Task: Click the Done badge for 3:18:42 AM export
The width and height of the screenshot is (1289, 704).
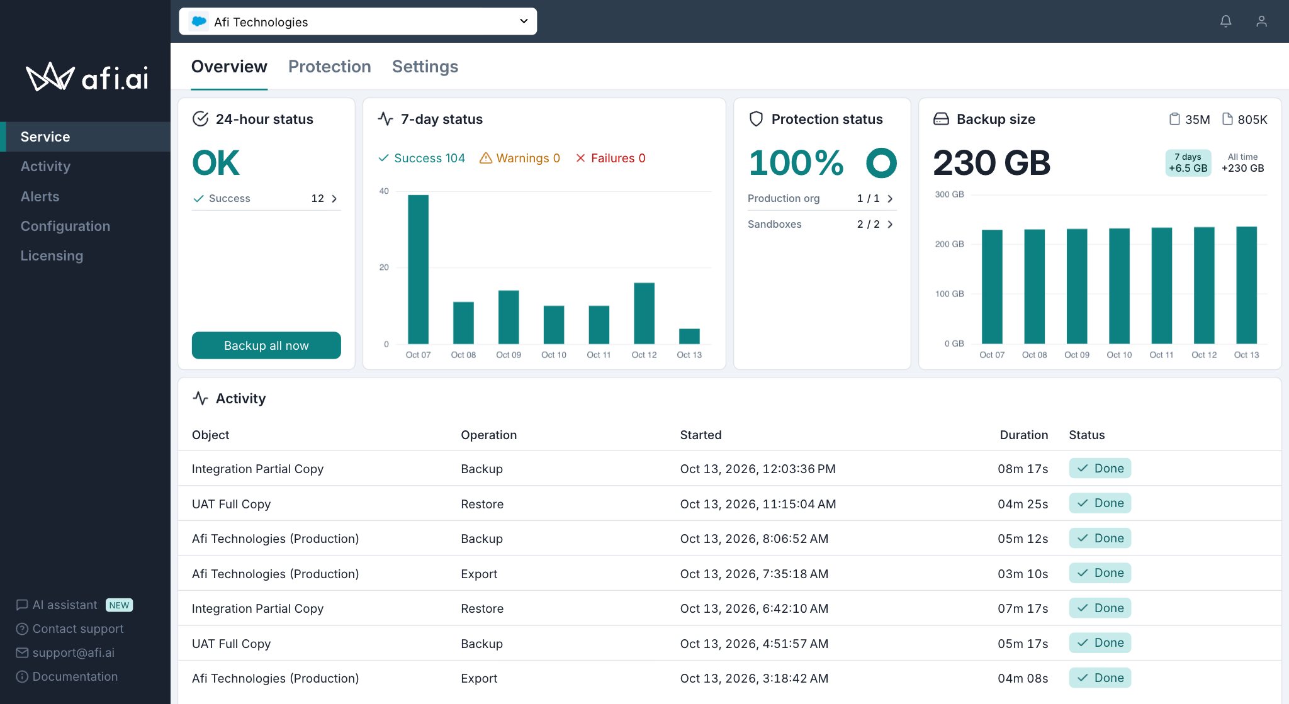Action: click(1100, 678)
